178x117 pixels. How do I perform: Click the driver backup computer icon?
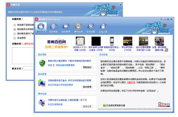tap(42, 83)
